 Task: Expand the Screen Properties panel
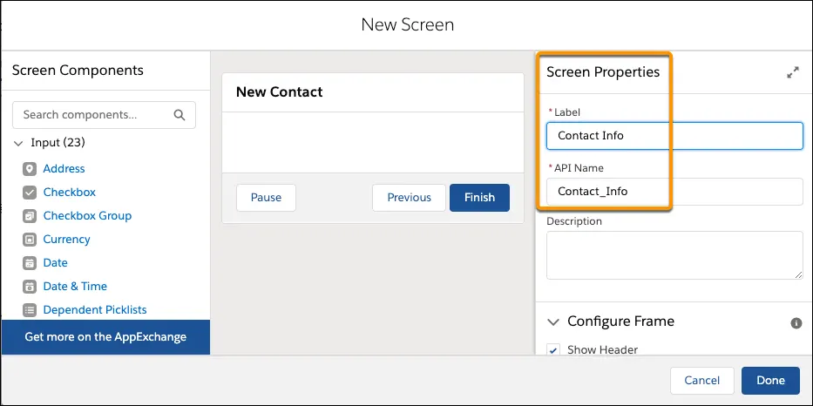point(792,73)
